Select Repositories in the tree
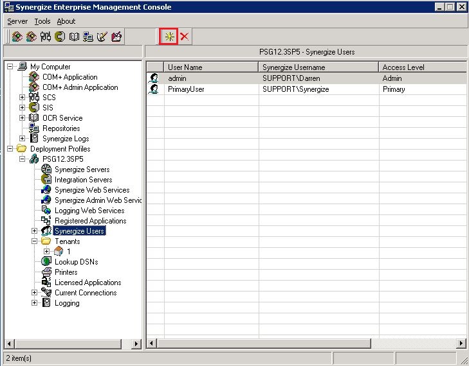Screen dimensions: 469x366 [x=61, y=128]
